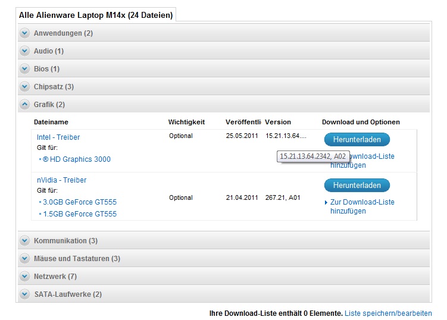Collapse the Grafik (2) section
447x320 pixels.
[24, 105]
